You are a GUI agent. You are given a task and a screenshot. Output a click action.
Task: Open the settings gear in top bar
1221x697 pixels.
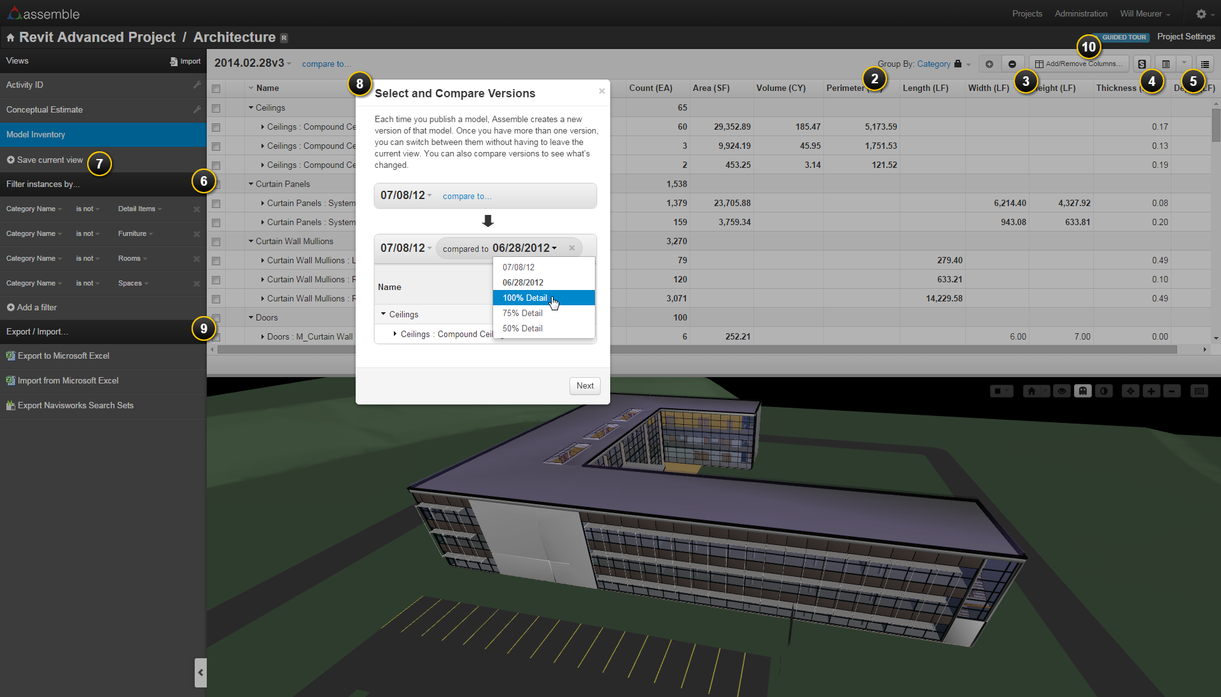click(1201, 14)
